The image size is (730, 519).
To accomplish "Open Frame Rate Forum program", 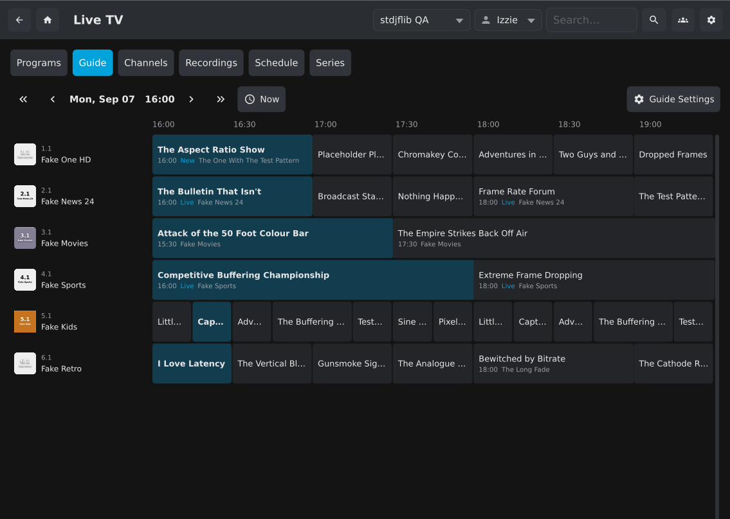I will [x=554, y=196].
